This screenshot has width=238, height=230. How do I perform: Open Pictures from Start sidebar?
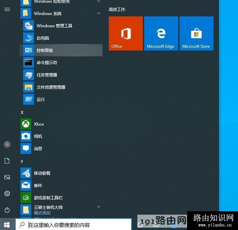pyautogui.click(x=7, y=177)
